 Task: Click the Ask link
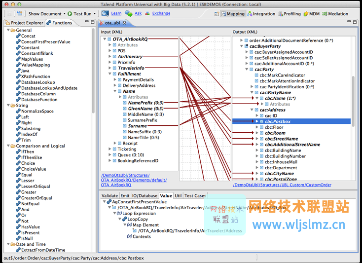click(138, 13)
